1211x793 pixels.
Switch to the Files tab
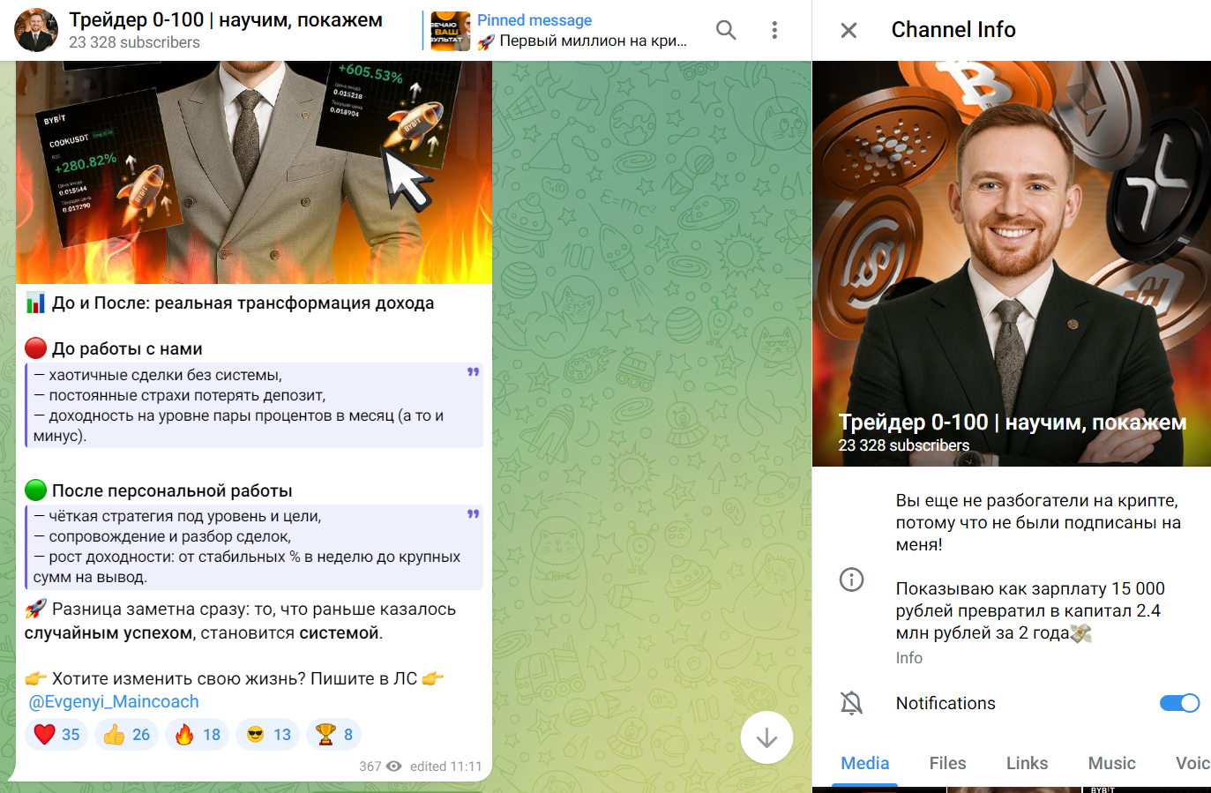(947, 763)
